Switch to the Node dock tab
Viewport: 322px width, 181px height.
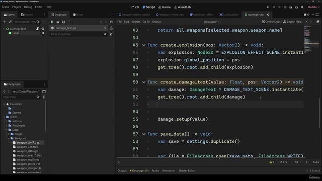pyautogui.click(x=78, y=15)
